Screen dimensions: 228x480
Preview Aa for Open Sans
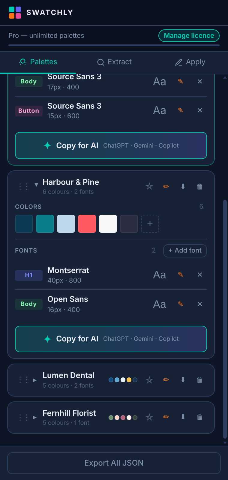pyautogui.click(x=160, y=304)
